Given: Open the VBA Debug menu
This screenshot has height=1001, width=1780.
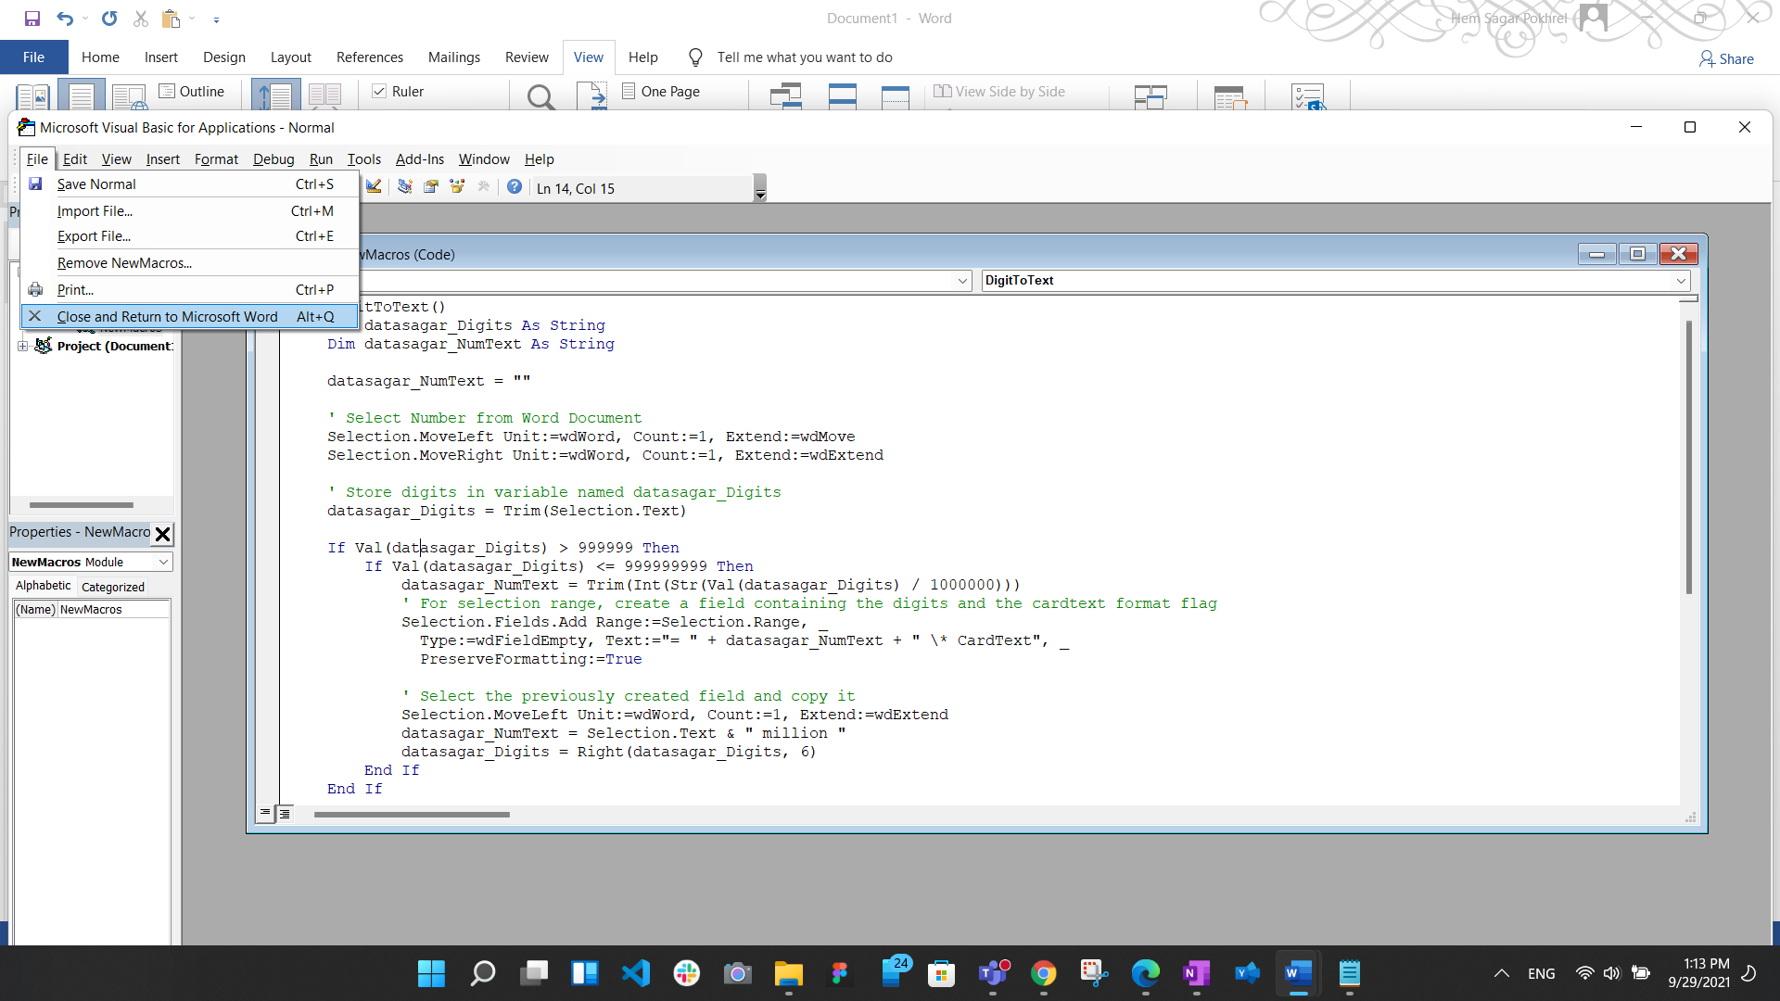Looking at the screenshot, I should [273, 159].
